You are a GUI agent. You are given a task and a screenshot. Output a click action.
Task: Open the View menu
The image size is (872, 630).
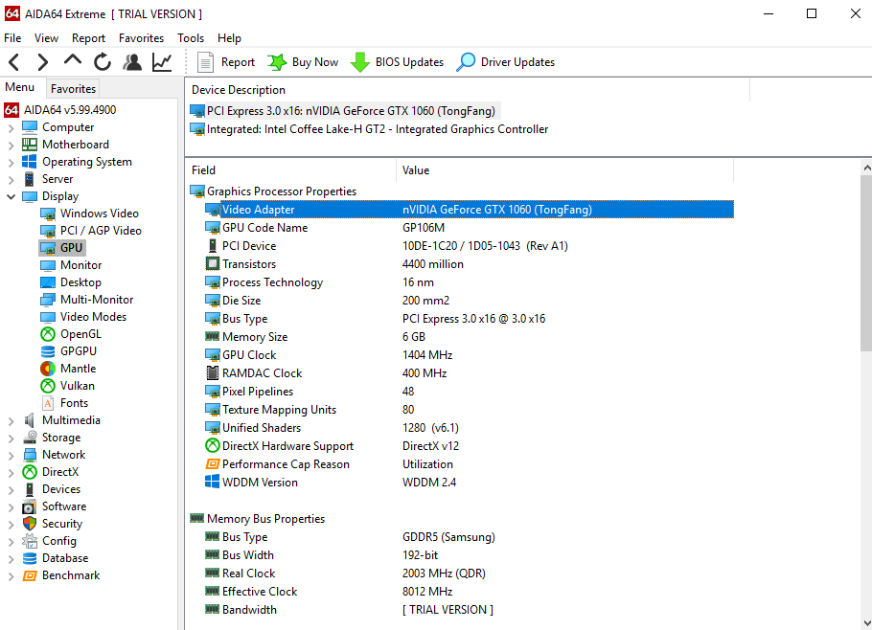[x=46, y=37]
